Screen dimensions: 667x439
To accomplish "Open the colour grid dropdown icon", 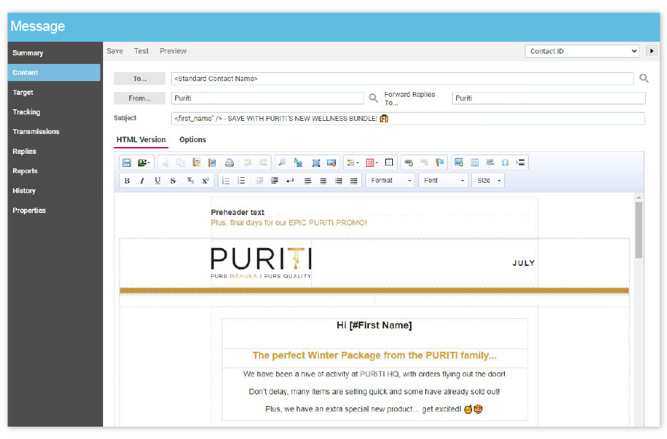I will tap(352, 163).
